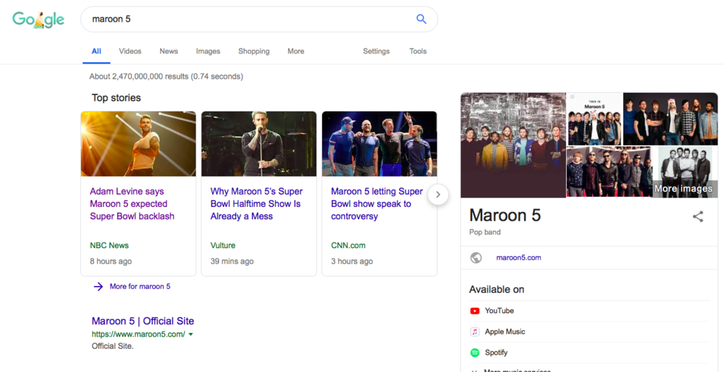Click the YouTube icon under Available on
Viewport: 724px width, 372px height.
[x=475, y=310]
